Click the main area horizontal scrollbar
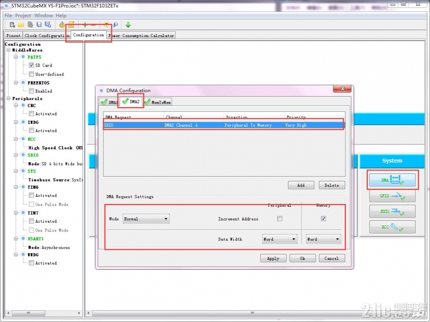Viewport: 430px width, 322px height. point(253,313)
